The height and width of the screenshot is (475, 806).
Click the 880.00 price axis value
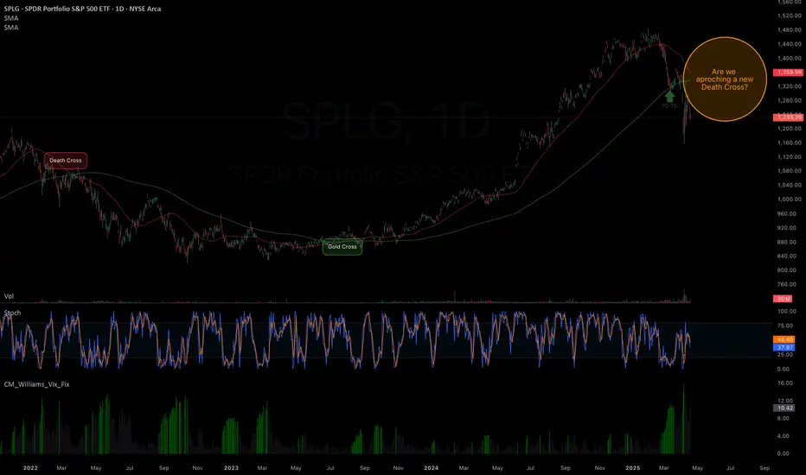point(786,242)
